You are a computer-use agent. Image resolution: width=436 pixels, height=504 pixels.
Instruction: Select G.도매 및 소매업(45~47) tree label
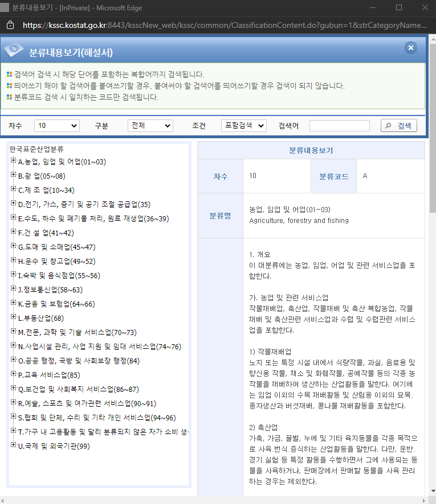[56, 247]
